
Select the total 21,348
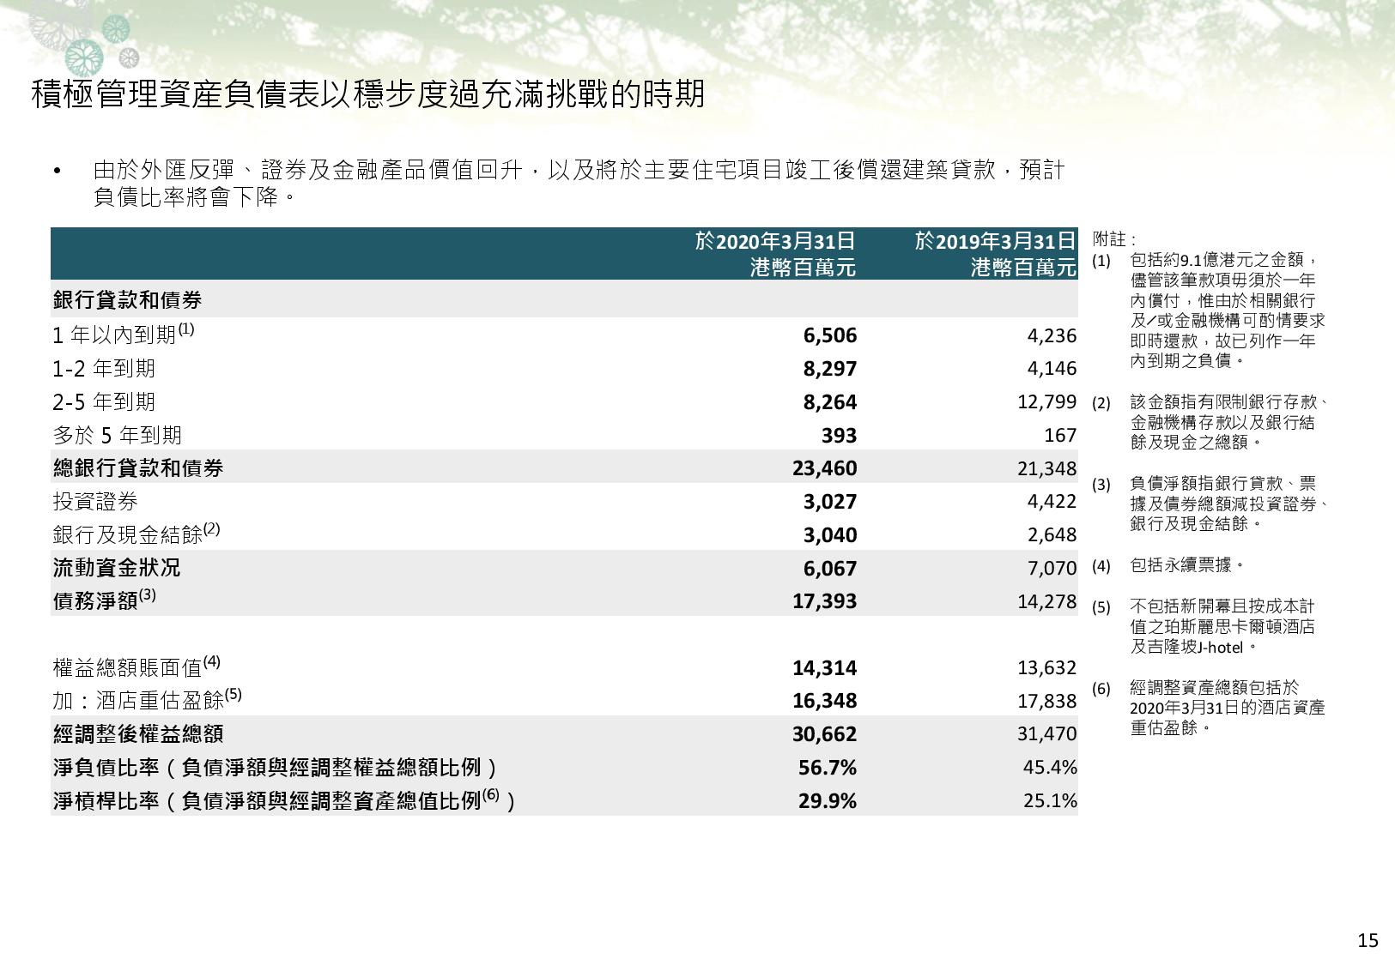point(1047,468)
